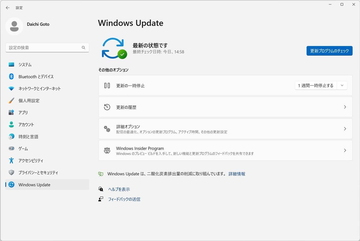The width and height of the screenshot is (360, 241).
Task: Click the 1 週間一時停止する button
Action: click(x=316, y=85)
